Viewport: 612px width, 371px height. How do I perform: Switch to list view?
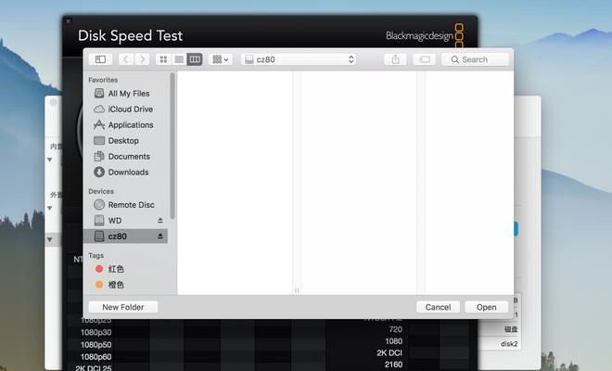[x=179, y=59]
